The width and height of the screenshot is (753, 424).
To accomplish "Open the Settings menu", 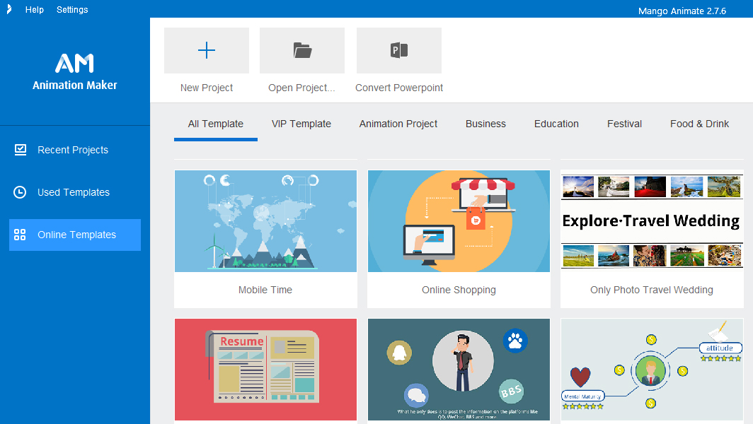I will [72, 10].
